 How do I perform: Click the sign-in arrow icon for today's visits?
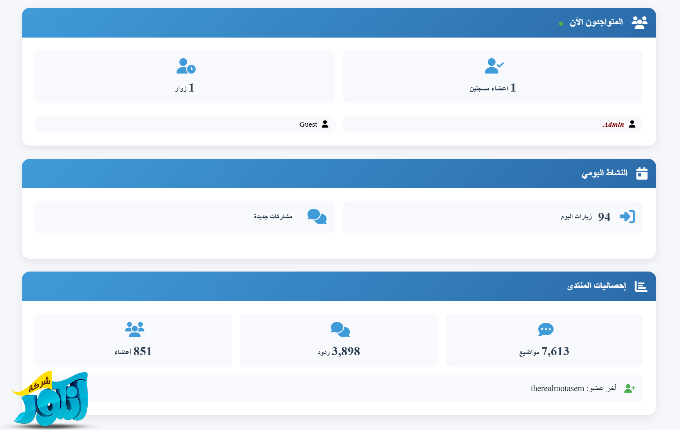[627, 216]
